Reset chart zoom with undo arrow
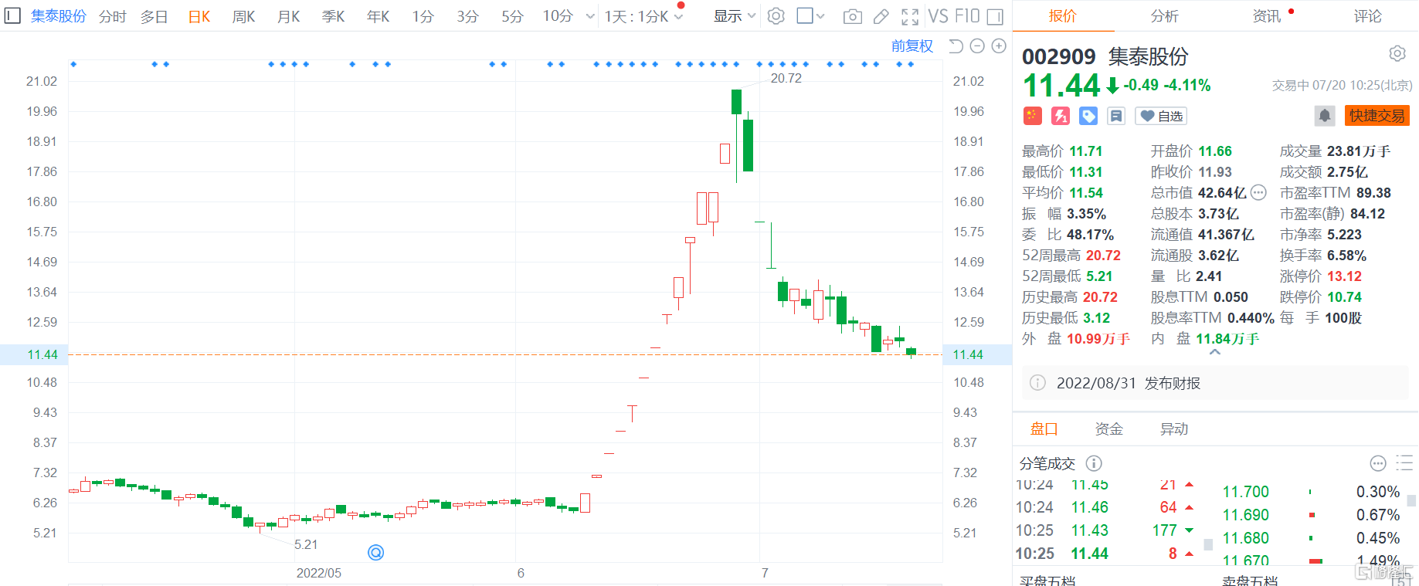The height and width of the screenshot is (586, 1419). tap(956, 46)
